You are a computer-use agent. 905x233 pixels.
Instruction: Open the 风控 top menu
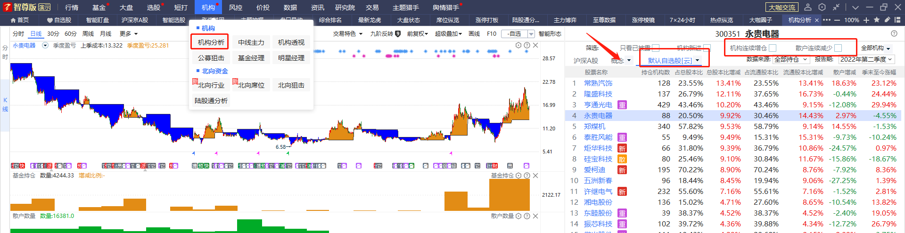pos(236,8)
